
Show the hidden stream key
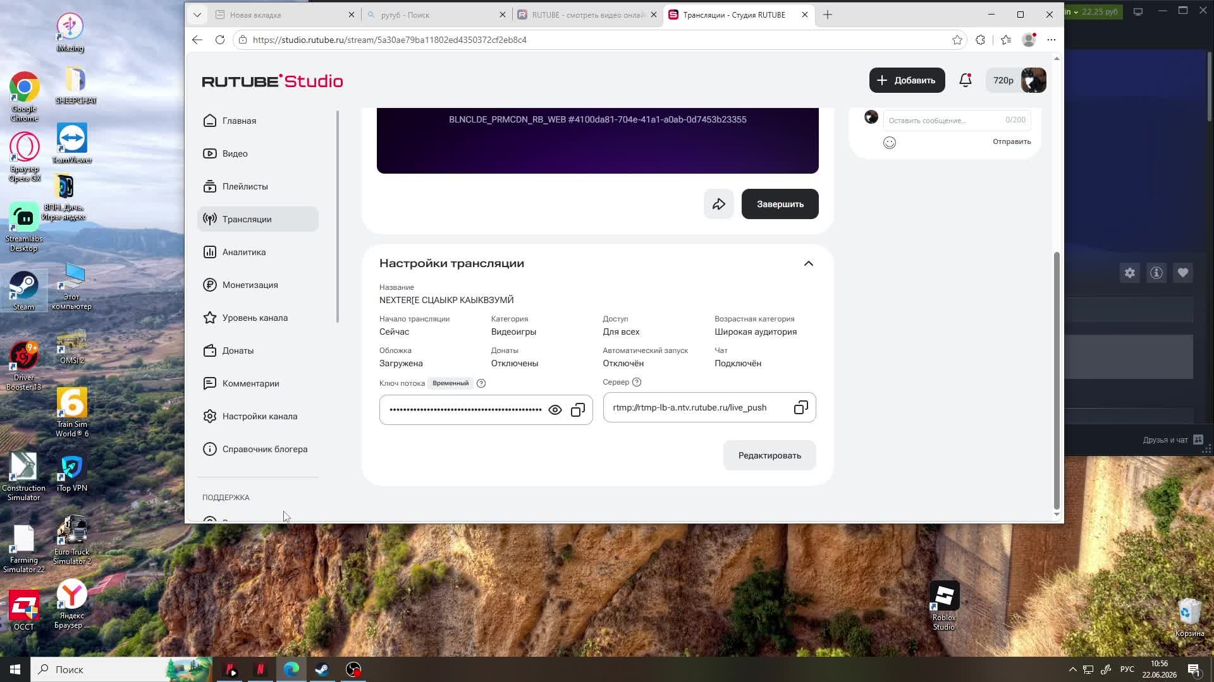coord(555,410)
